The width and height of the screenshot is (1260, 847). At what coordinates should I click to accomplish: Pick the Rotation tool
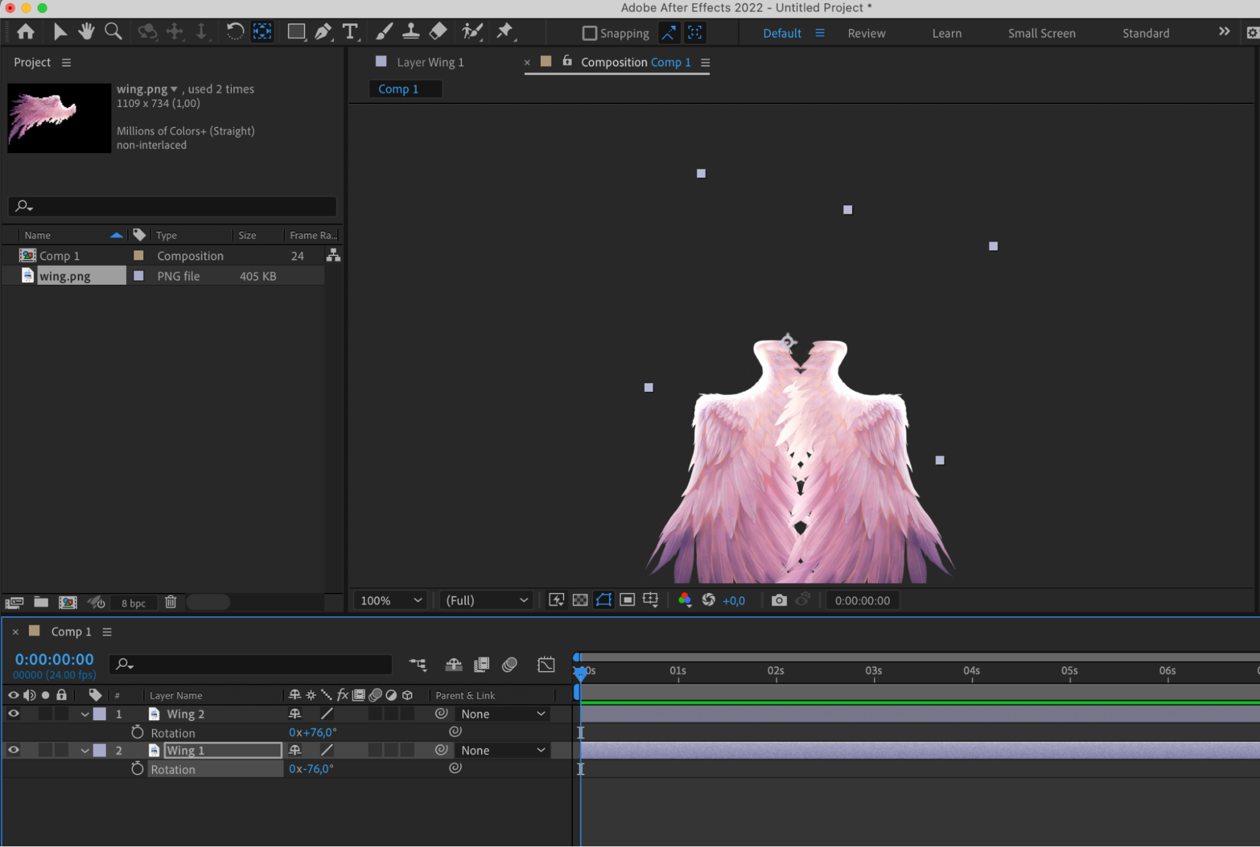point(234,32)
